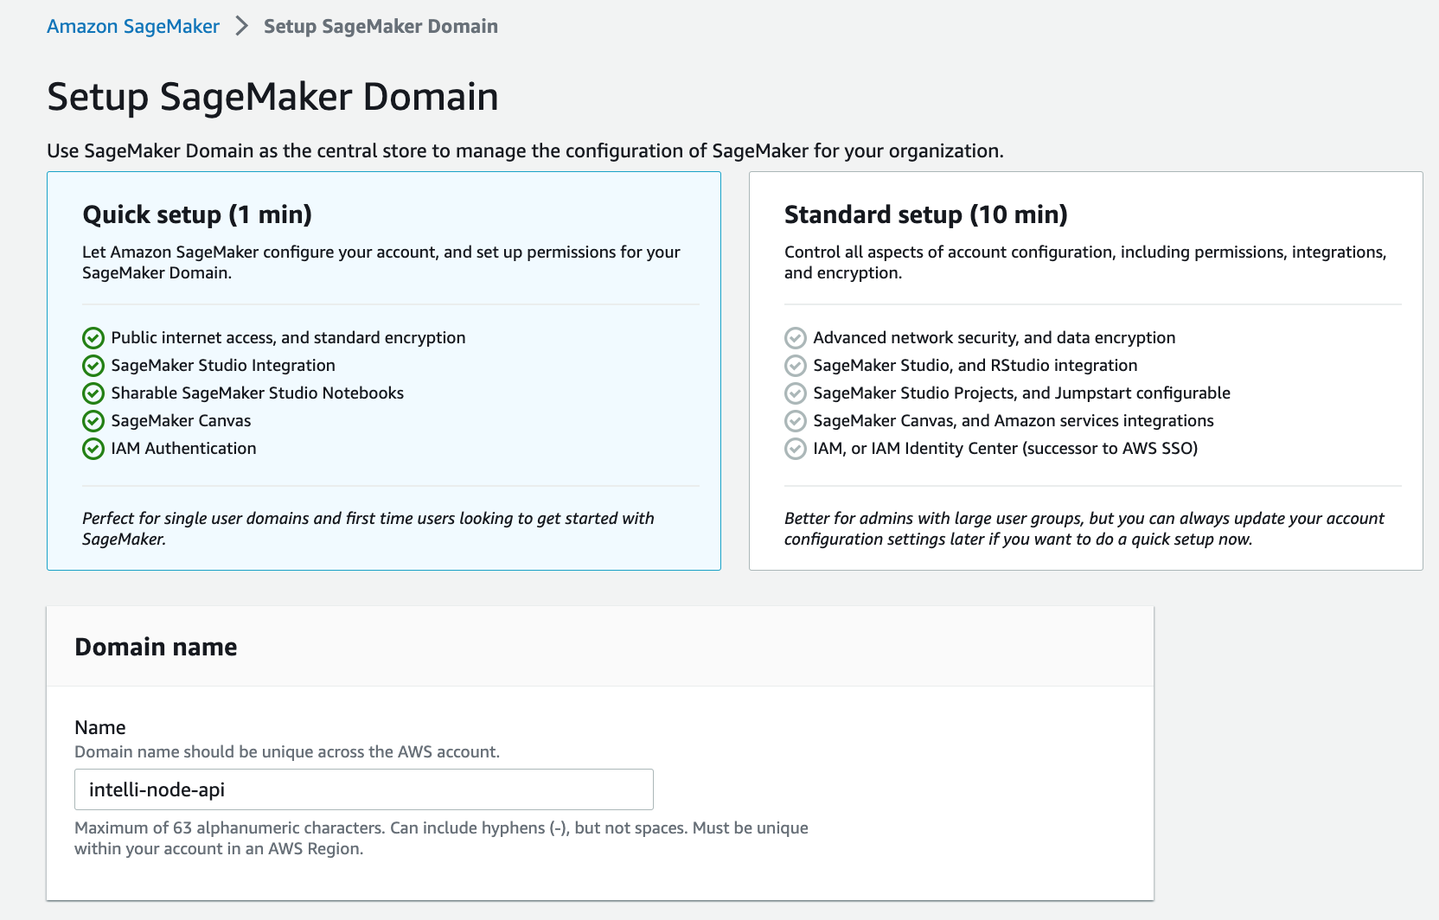Click the gray check beside Jumpstart configurable
This screenshot has height=920, width=1439.
pyautogui.click(x=796, y=393)
